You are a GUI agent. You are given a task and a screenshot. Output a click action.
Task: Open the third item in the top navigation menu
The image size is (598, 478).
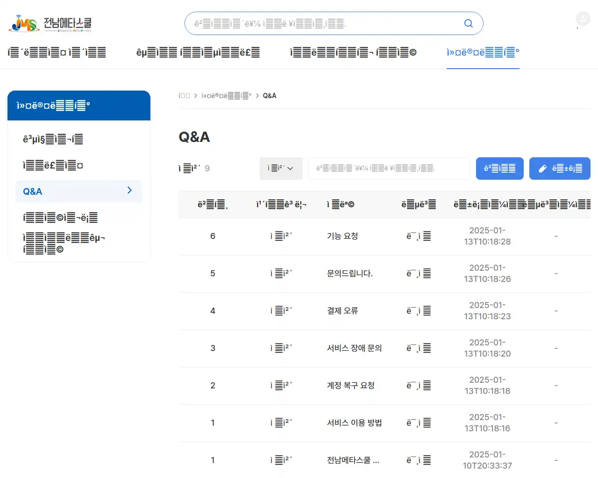tap(353, 52)
